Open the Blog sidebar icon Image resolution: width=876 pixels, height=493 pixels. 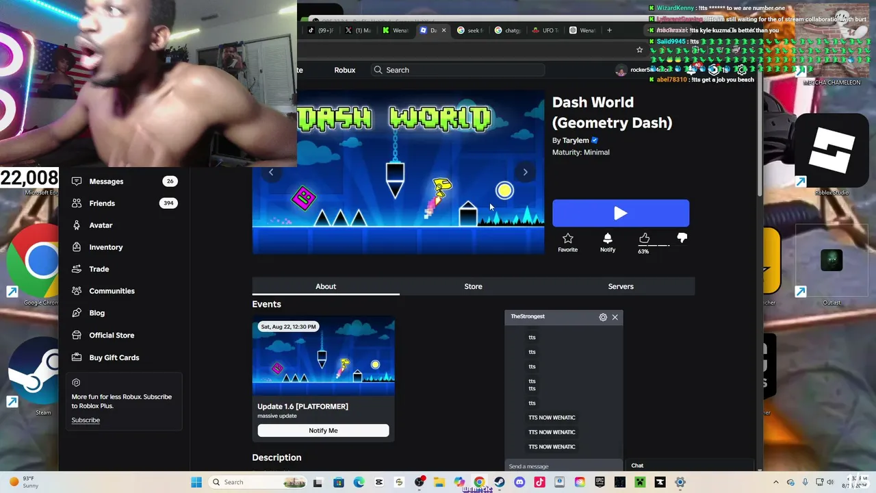coord(77,313)
